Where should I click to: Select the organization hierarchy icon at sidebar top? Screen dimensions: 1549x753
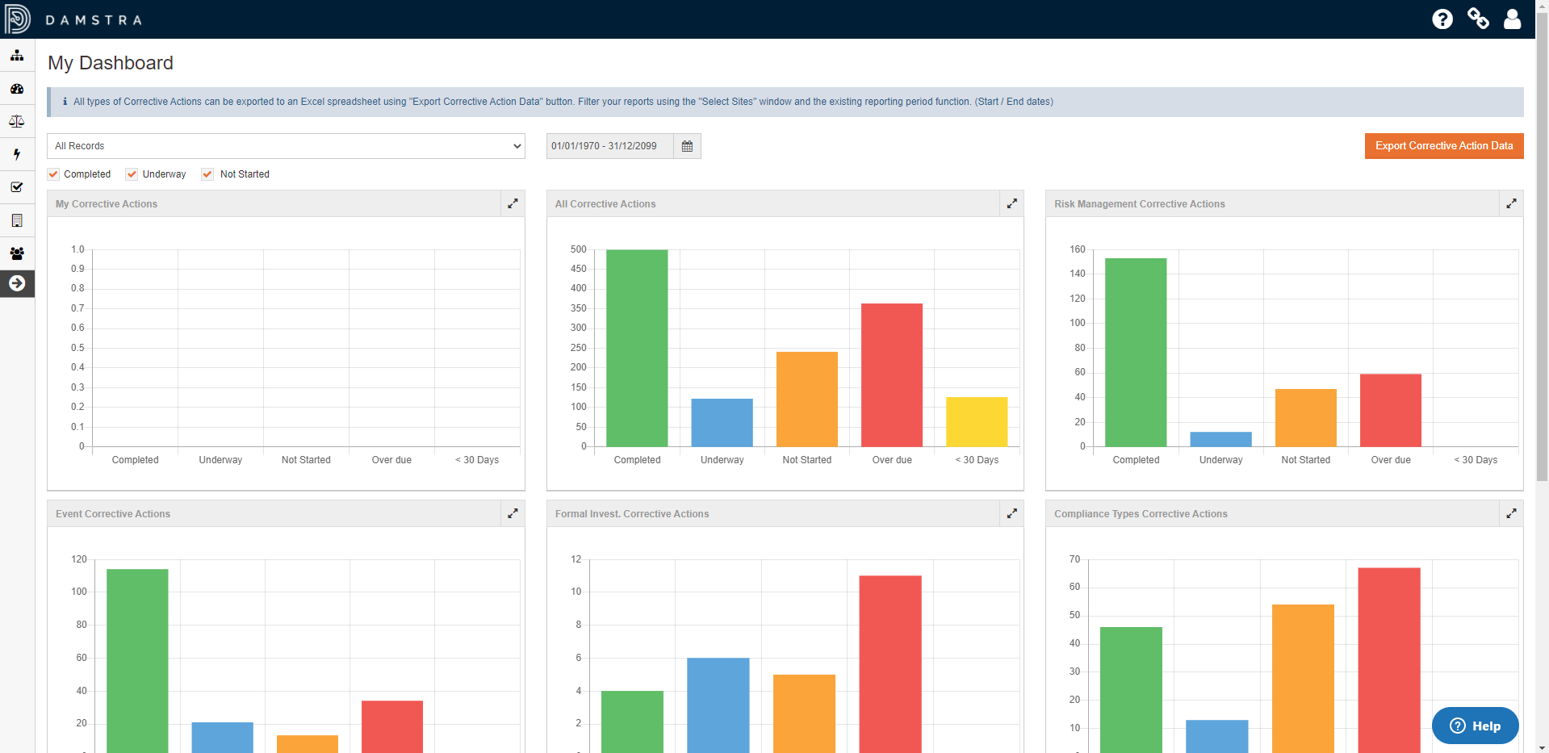pyautogui.click(x=17, y=56)
